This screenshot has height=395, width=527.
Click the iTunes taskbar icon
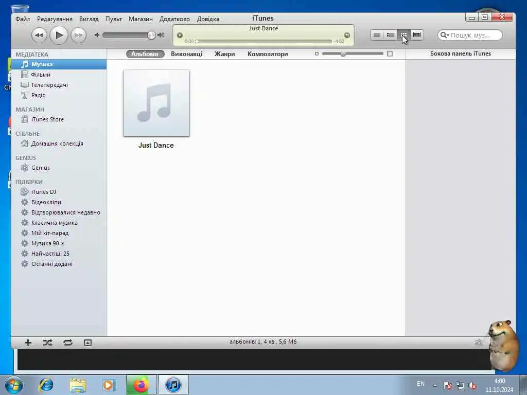173,385
